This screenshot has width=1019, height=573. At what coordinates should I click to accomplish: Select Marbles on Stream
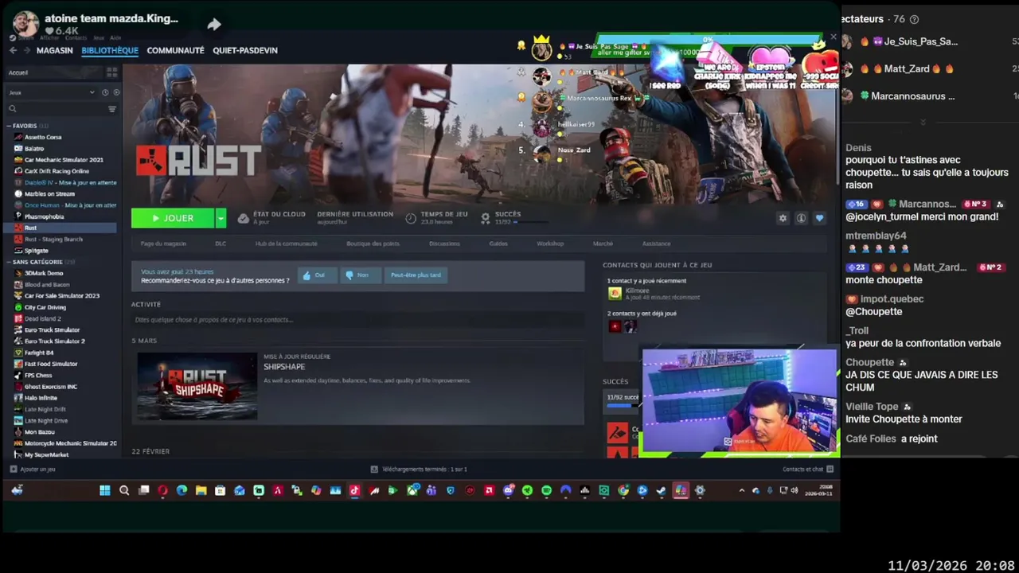(49, 193)
